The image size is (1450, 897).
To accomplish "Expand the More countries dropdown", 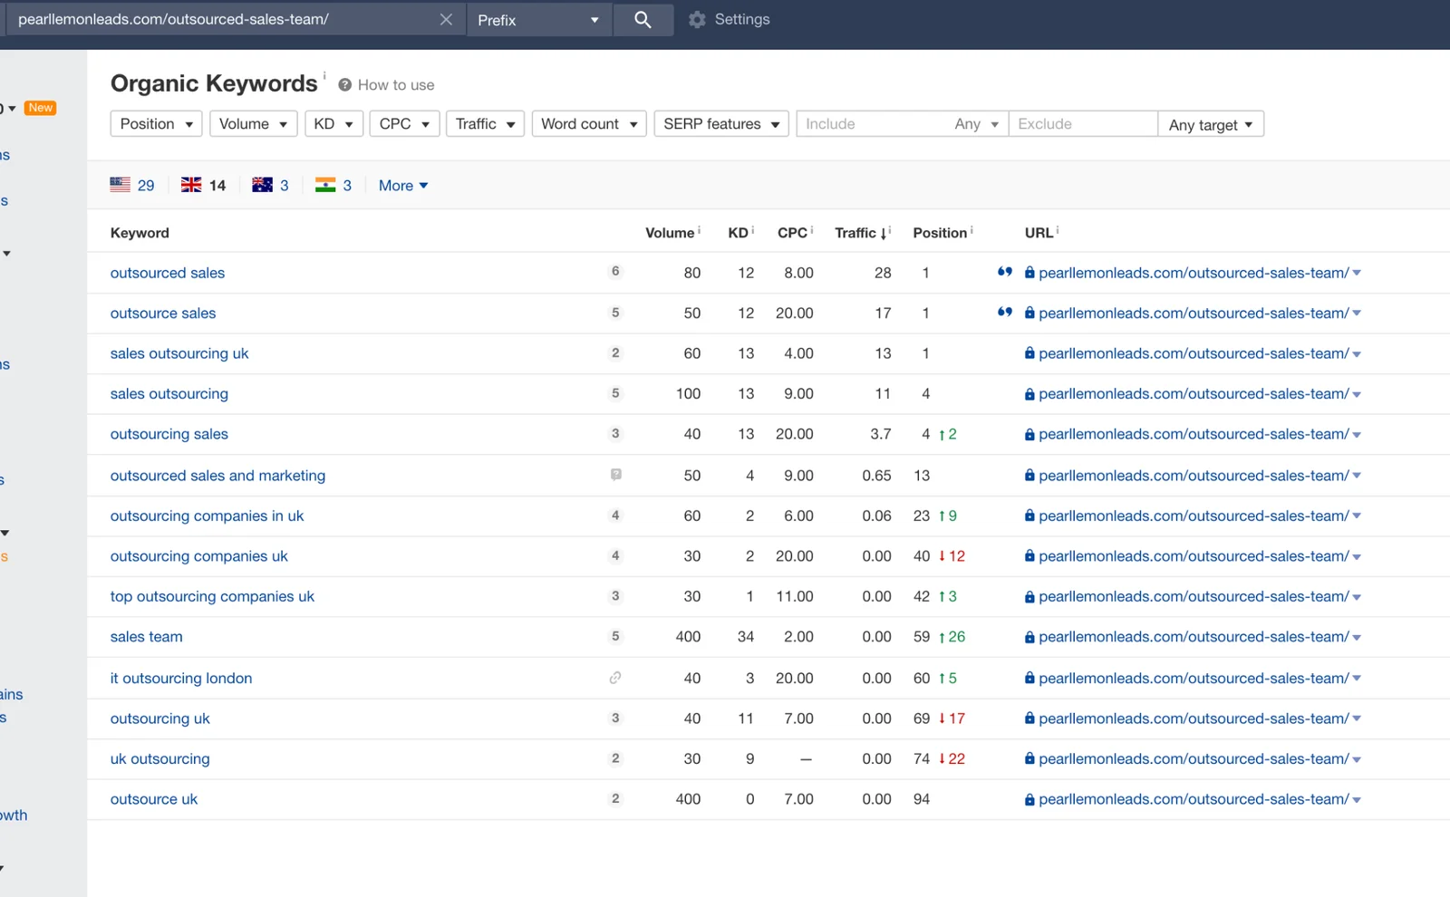I will point(403,185).
